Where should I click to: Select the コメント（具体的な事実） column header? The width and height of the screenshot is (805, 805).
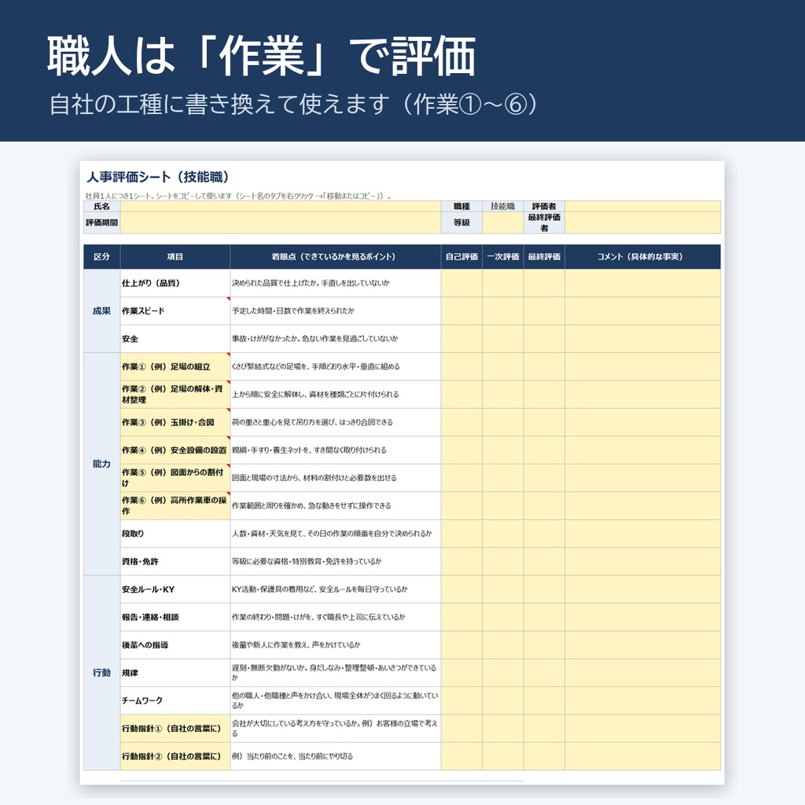(642, 257)
